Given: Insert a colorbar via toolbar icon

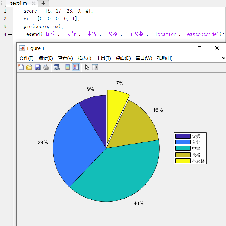Looking at the screenshot, I should pos(68,67).
